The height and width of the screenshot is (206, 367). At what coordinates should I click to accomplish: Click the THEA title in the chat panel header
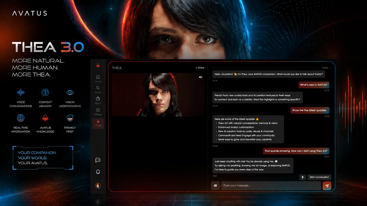pos(117,68)
